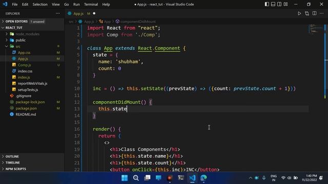Open index.css file
Viewport: 328px width, 184px height.
(25, 71)
